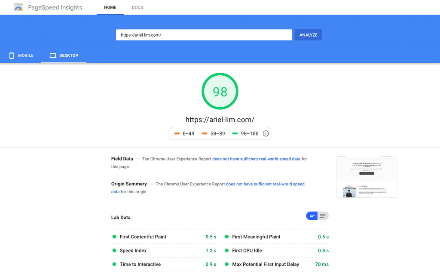Select the First Meaningful Paint metric row
Viewport: 440px width, 277px height.
click(x=276, y=237)
